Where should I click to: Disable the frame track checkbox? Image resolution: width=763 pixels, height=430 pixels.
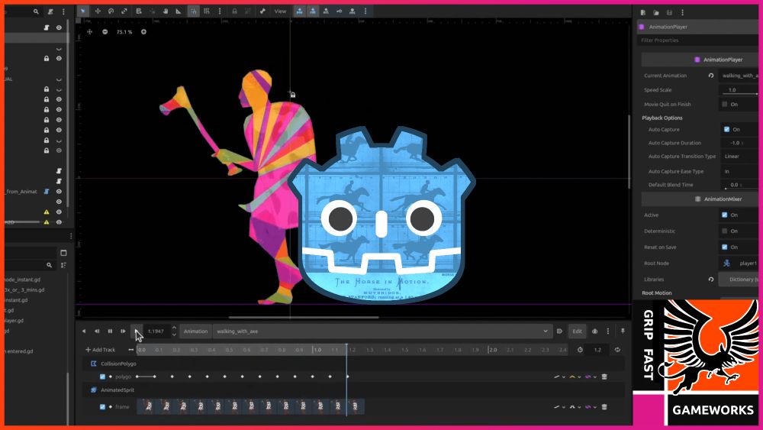103,406
